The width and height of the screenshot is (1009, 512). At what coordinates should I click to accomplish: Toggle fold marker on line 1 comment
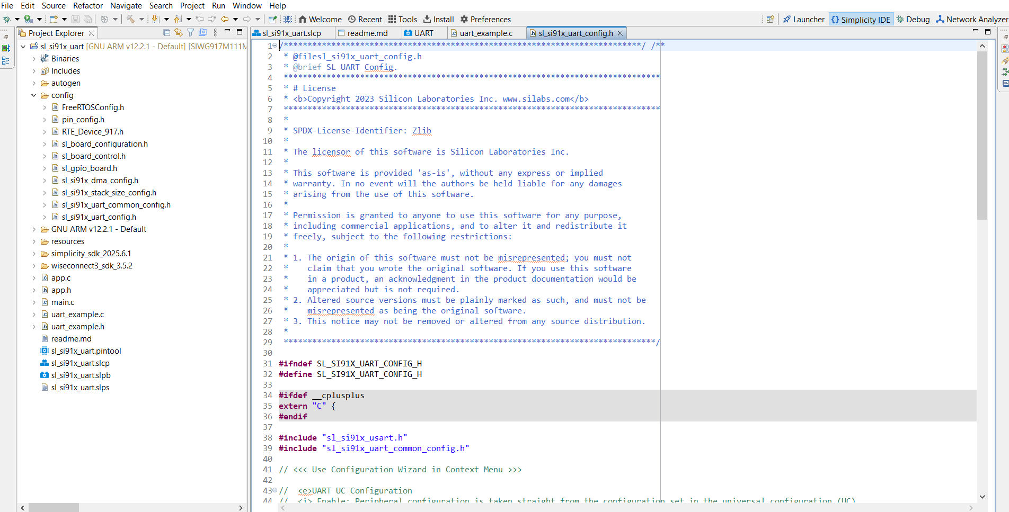[275, 46]
